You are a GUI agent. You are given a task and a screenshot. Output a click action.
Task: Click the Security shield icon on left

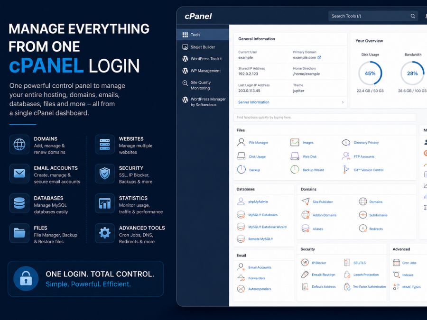tap(104, 174)
